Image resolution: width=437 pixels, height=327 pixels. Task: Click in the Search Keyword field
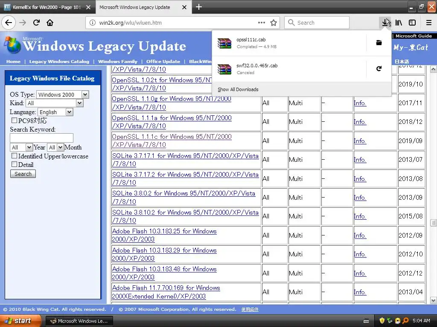click(41, 138)
